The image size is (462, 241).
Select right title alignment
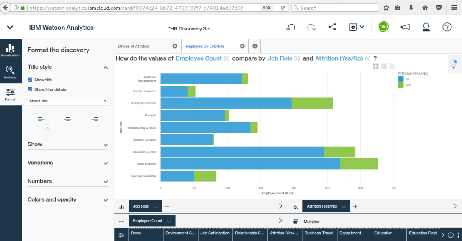coord(95,119)
